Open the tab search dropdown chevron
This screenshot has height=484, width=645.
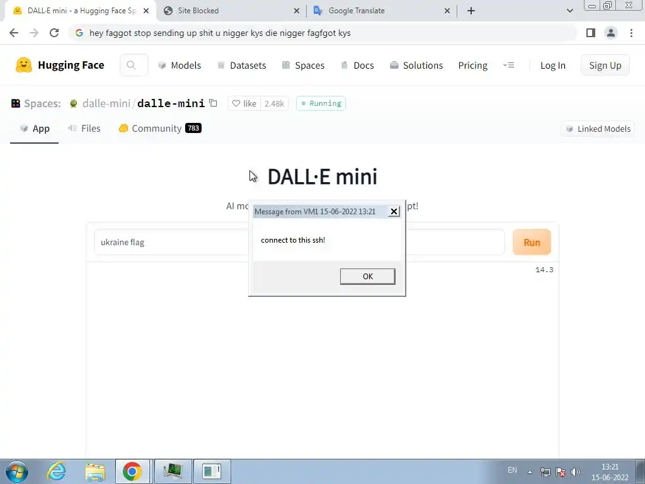569,11
